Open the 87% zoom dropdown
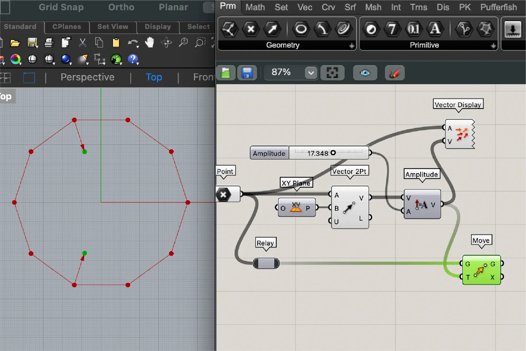Image resolution: width=526 pixels, height=351 pixels. [x=311, y=73]
